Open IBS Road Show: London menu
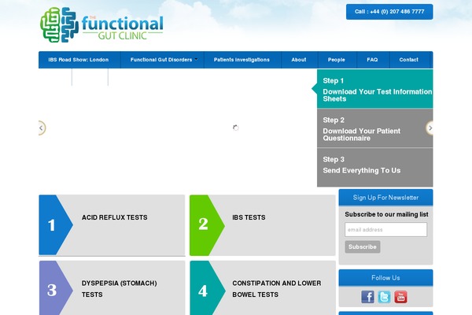 click(x=79, y=60)
